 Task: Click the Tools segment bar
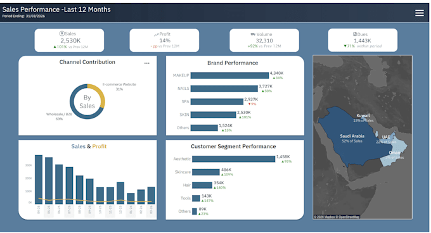click(x=196, y=198)
